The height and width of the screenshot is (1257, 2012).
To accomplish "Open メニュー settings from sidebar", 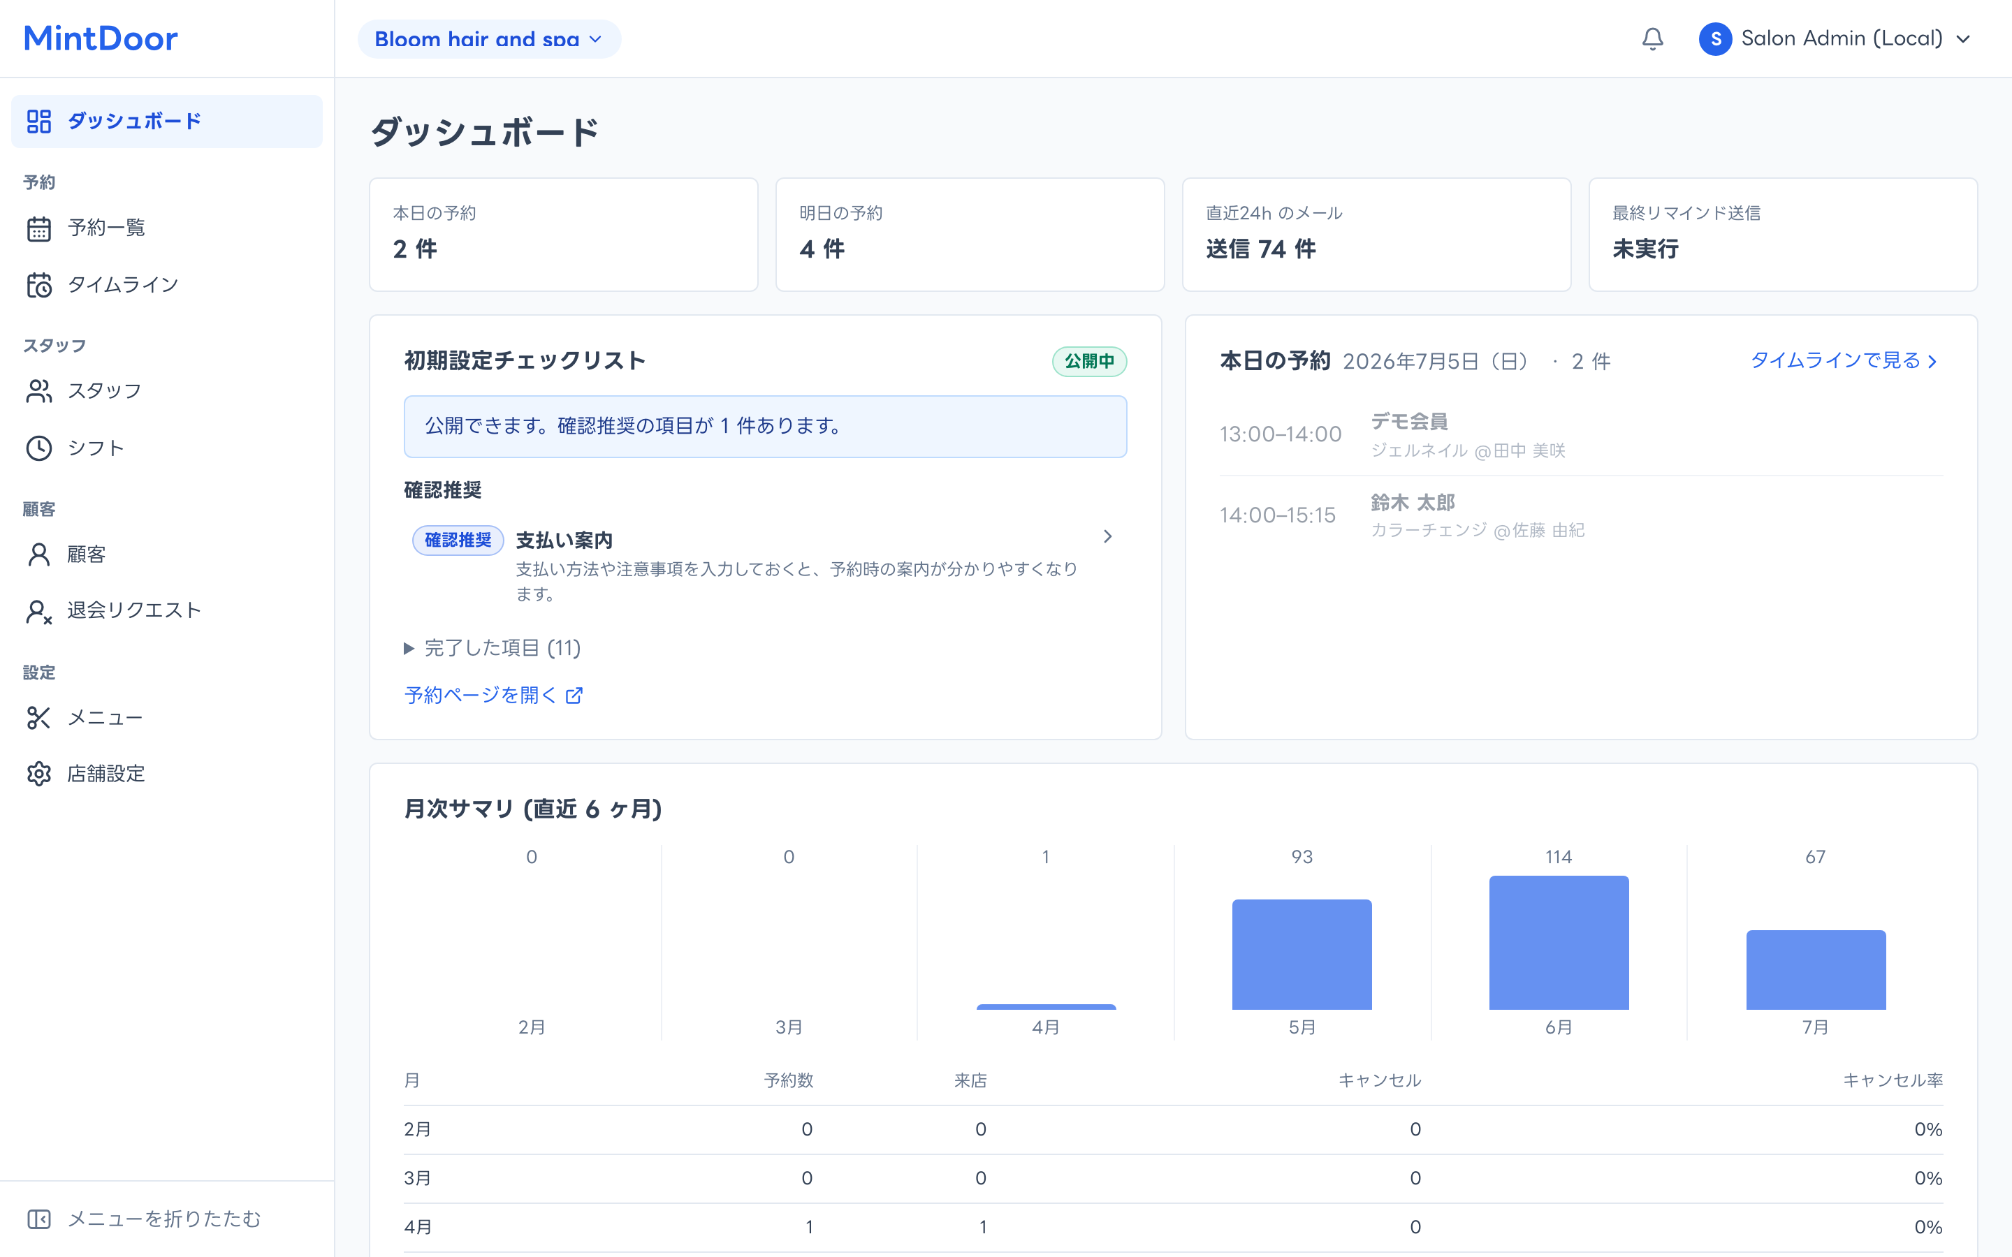I will click(x=166, y=717).
